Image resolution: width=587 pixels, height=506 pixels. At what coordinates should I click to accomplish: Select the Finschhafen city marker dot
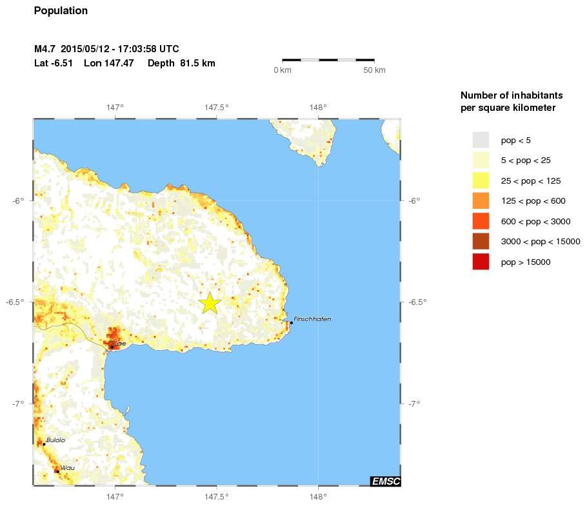[290, 322]
